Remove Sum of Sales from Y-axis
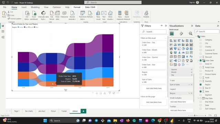The height and width of the screenshot is (124, 220). [x=191, y=84]
